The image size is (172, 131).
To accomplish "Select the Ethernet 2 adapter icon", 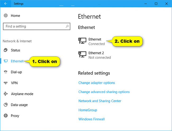I will 82,54.
